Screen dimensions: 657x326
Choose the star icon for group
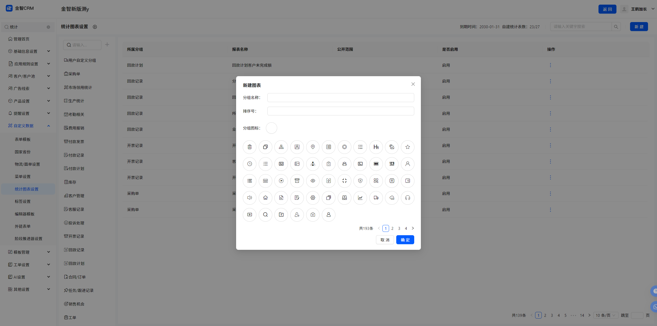408,147
